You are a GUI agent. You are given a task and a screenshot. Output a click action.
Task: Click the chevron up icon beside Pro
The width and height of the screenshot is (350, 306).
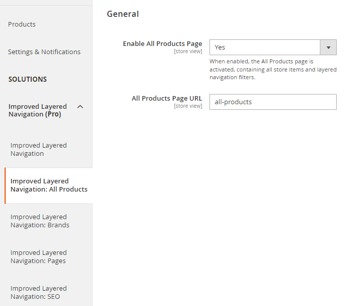pos(80,107)
